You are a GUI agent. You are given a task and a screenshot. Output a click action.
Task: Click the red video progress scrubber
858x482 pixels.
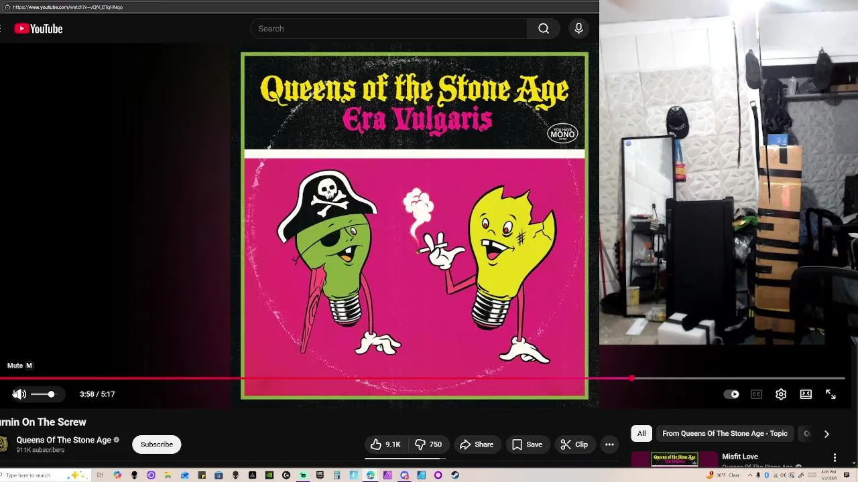tap(631, 378)
